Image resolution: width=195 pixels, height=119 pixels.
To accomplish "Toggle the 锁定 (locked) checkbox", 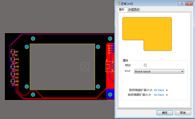I will click(x=145, y=65).
